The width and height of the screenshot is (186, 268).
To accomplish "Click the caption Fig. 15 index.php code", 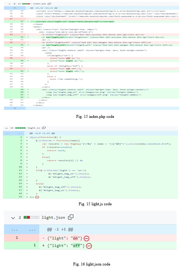I will tap(95, 116).
